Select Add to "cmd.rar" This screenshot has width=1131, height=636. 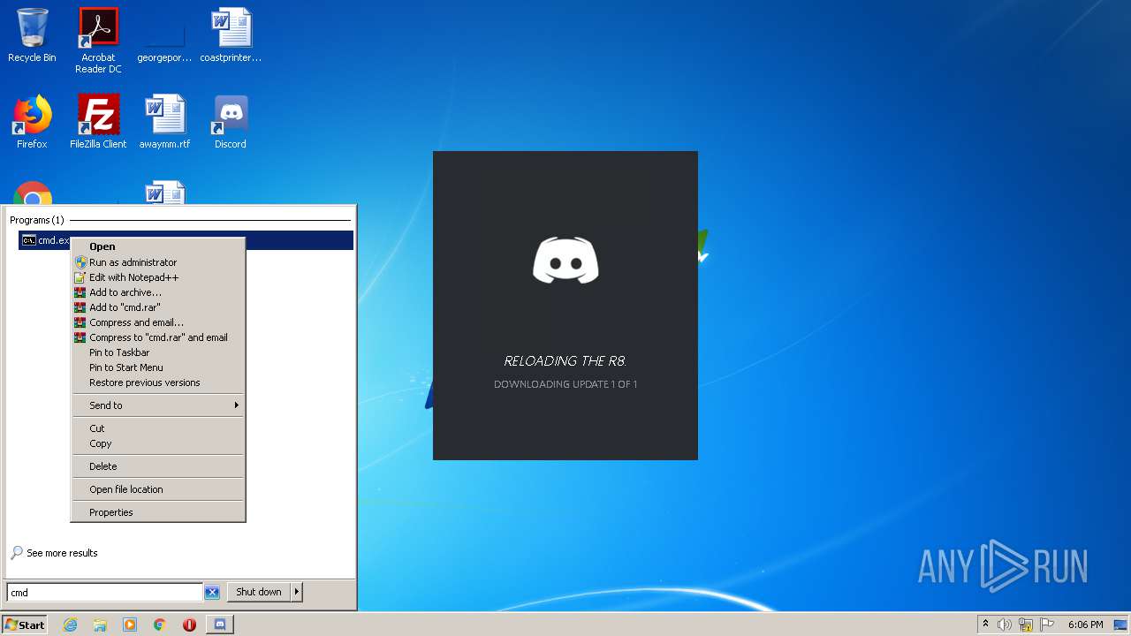point(158,307)
